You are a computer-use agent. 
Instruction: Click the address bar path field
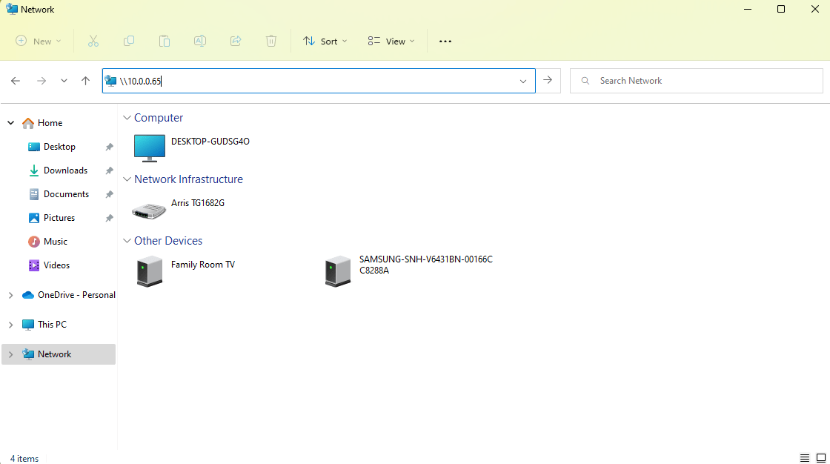click(x=319, y=81)
